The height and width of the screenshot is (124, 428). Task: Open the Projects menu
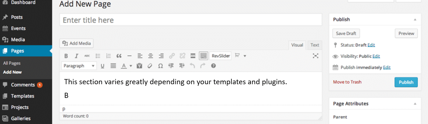(26, 107)
